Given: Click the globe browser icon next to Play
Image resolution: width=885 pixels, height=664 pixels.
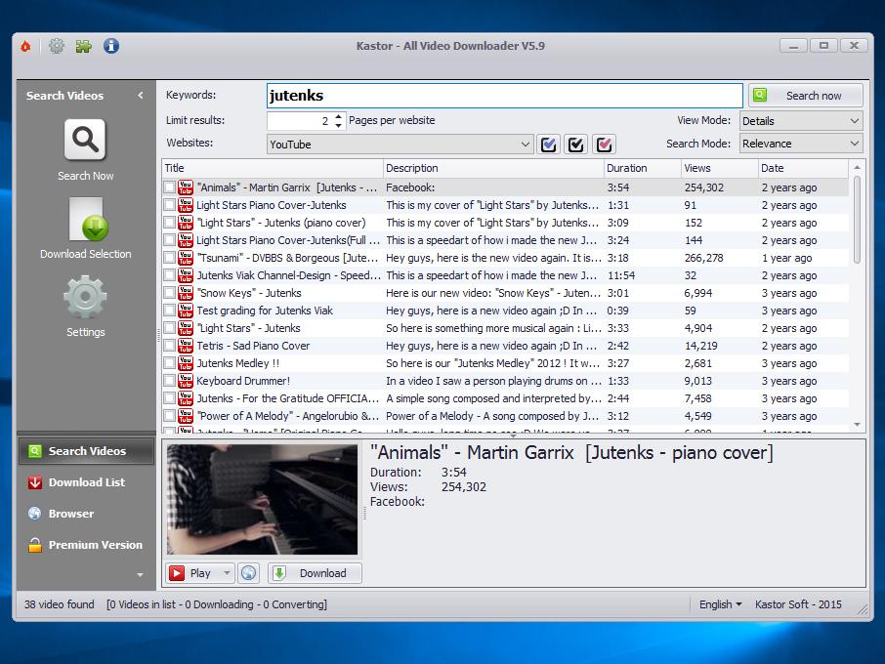Looking at the screenshot, I should (x=248, y=573).
